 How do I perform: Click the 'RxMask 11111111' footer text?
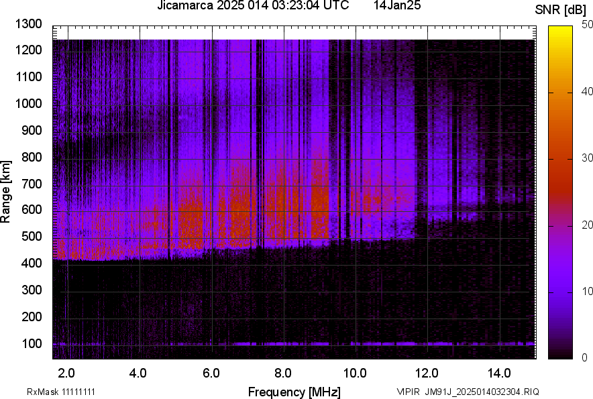(61, 392)
